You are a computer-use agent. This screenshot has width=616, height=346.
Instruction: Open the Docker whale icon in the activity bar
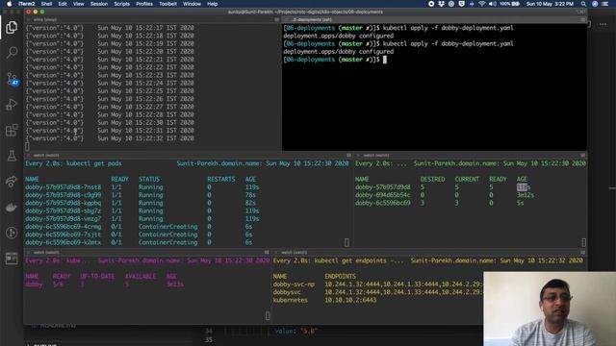coord(12,208)
